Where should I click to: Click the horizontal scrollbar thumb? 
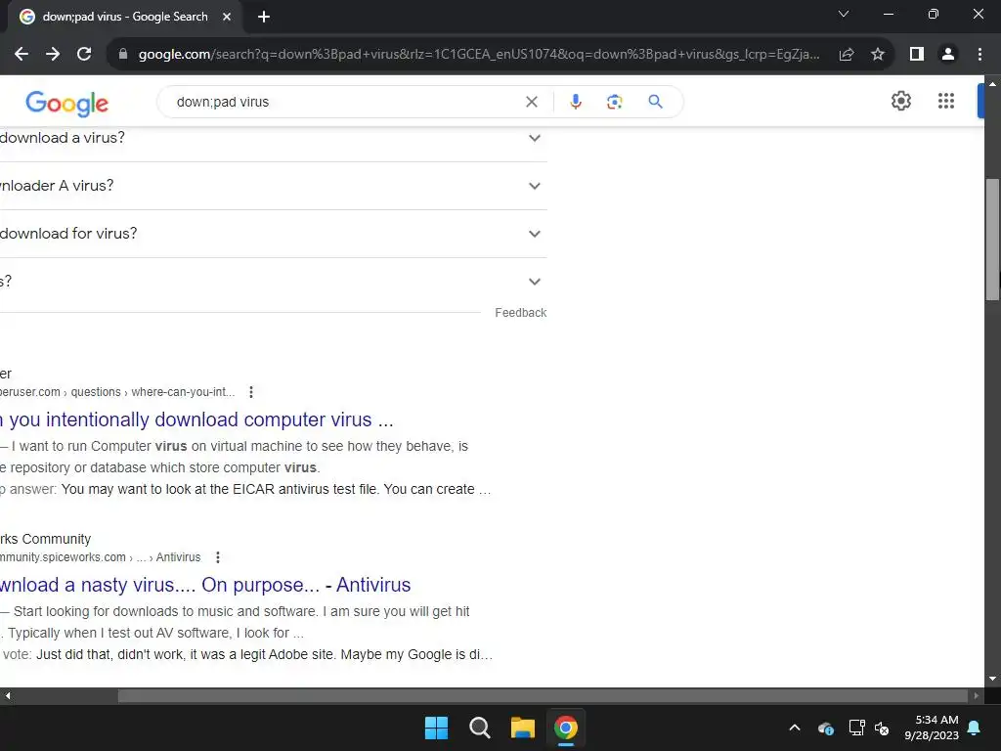[543, 696]
